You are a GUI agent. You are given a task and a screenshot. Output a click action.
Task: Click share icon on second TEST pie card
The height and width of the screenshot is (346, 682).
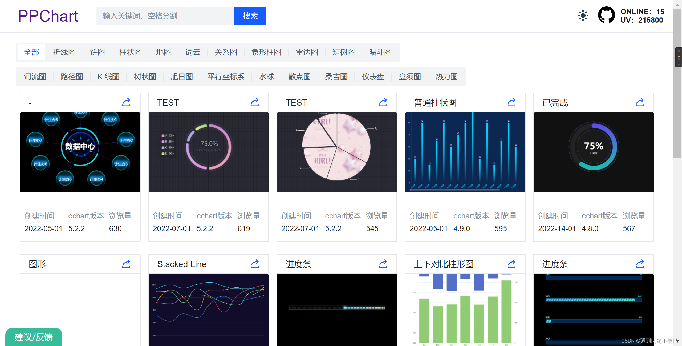(383, 103)
